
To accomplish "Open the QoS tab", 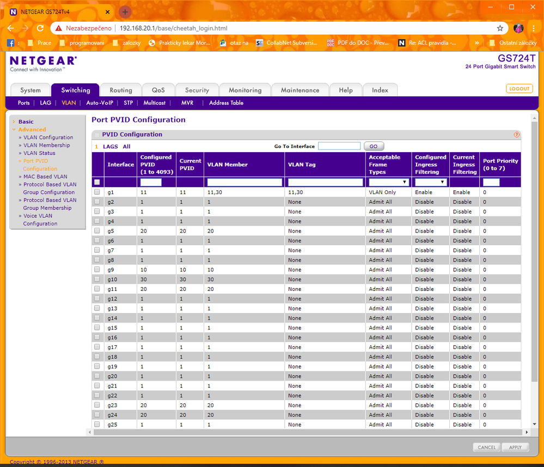I will pos(158,90).
